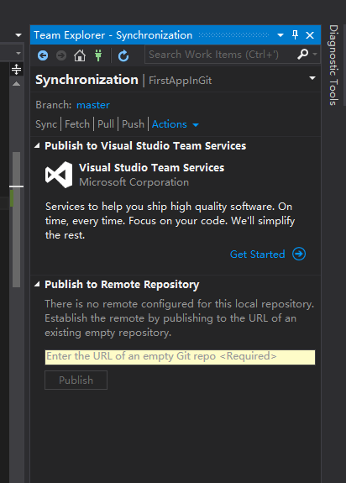Click the empty Git repo URL field
Image resolution: width=346 pixels, height=483 pixels.
tap(180, 357)
